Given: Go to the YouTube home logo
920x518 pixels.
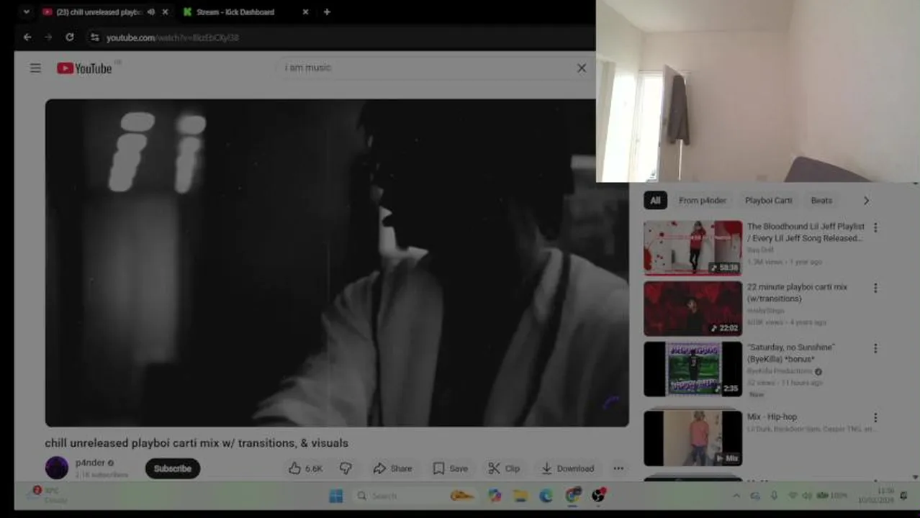Looking at the screenshot, I should (x=85, y=68).
